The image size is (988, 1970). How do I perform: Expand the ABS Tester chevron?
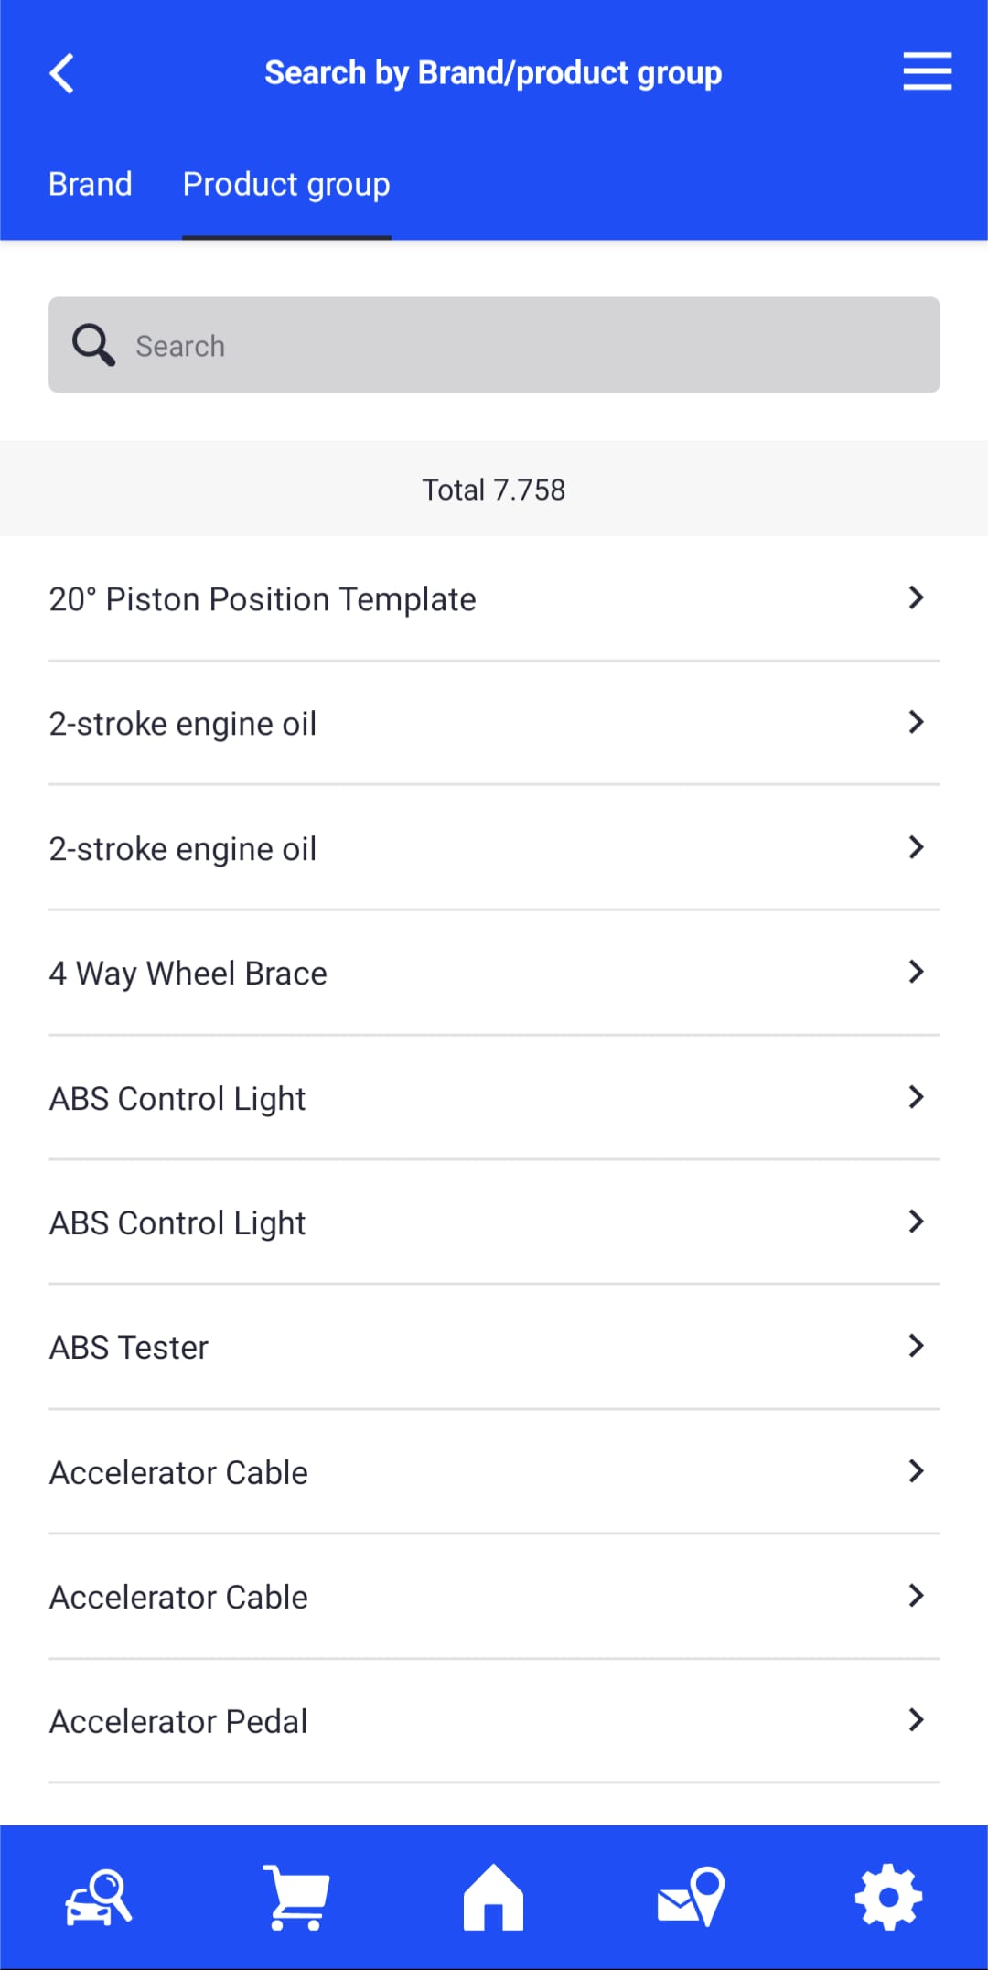[916, 1346]
